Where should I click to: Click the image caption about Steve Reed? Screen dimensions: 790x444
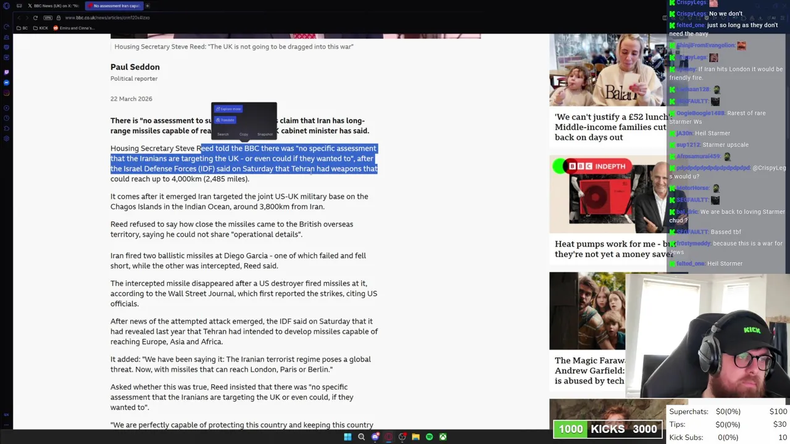234,46
